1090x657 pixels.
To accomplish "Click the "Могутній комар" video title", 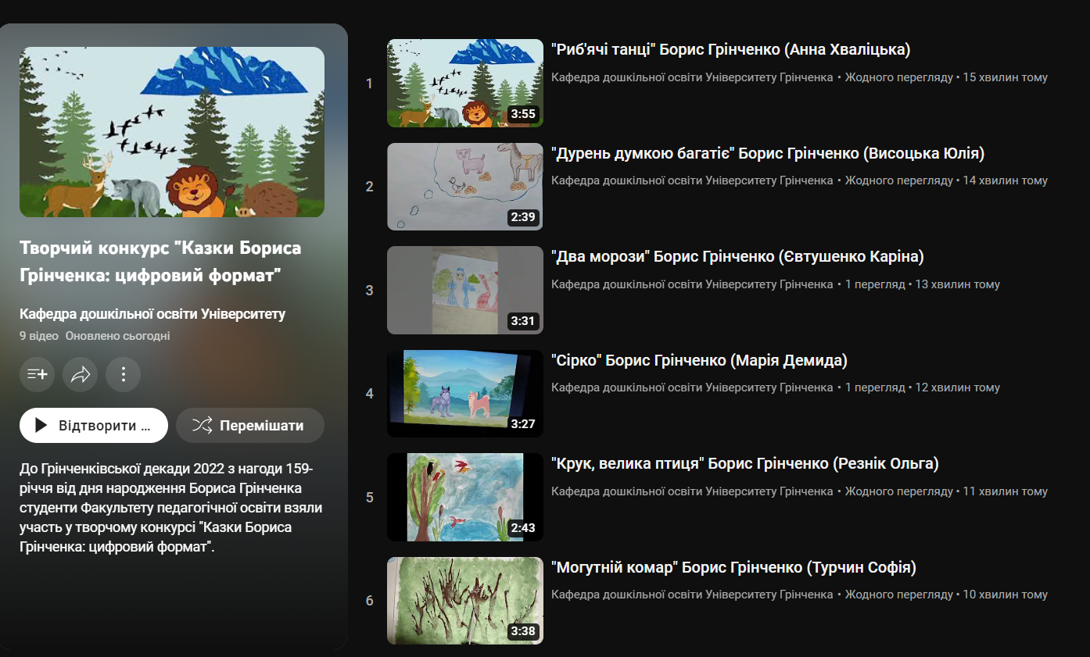I will pyautogui.click(x=733, y=567).
